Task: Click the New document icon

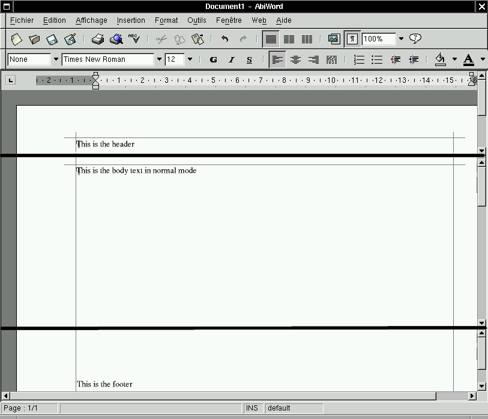Action: pyautogui.click(x=17, y=39)
